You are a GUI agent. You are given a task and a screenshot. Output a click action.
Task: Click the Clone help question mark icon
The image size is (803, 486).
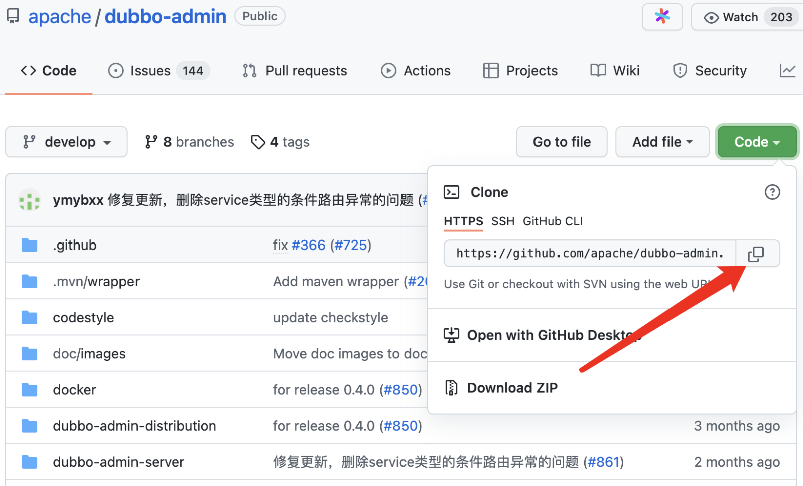772,192
